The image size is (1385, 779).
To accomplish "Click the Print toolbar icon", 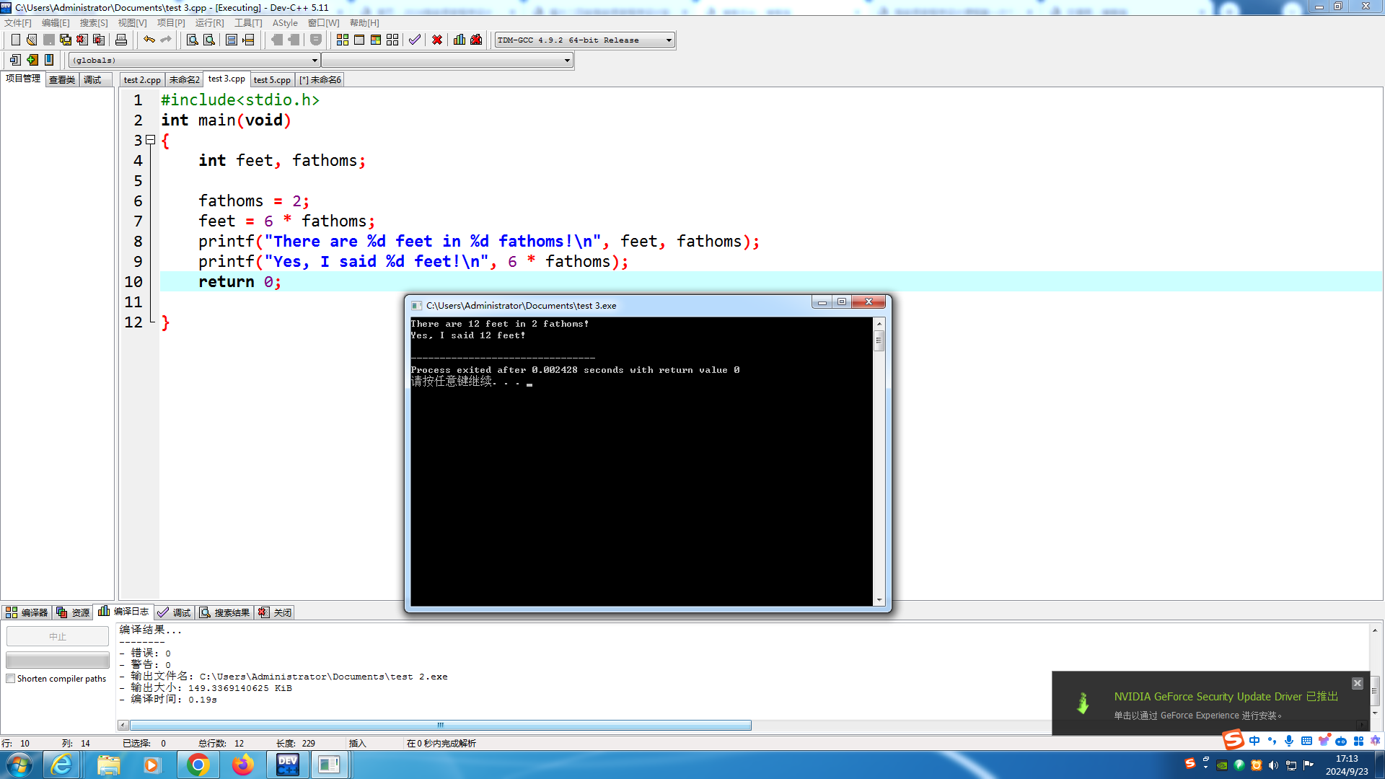I will (x=121, y=40).
